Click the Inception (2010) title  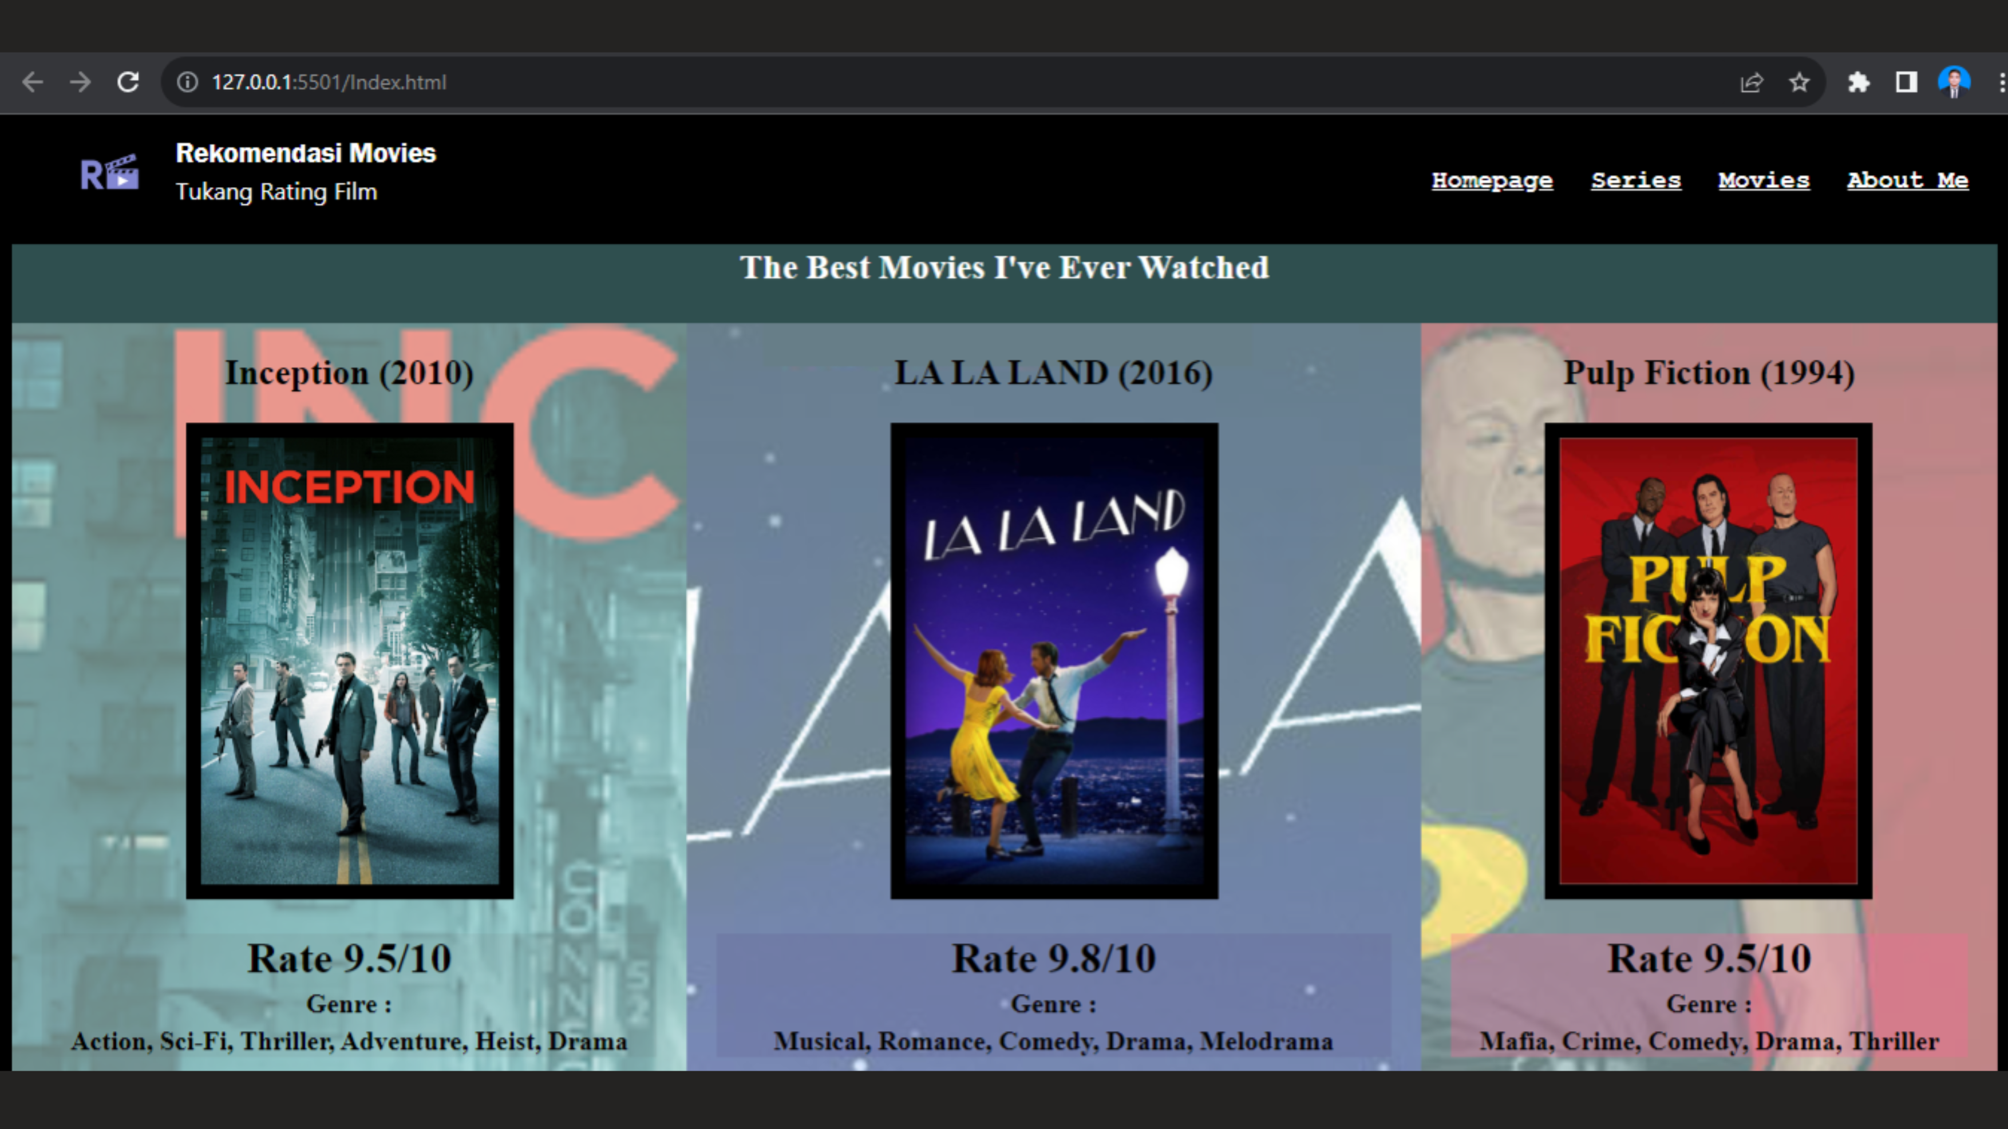(349, 373)
